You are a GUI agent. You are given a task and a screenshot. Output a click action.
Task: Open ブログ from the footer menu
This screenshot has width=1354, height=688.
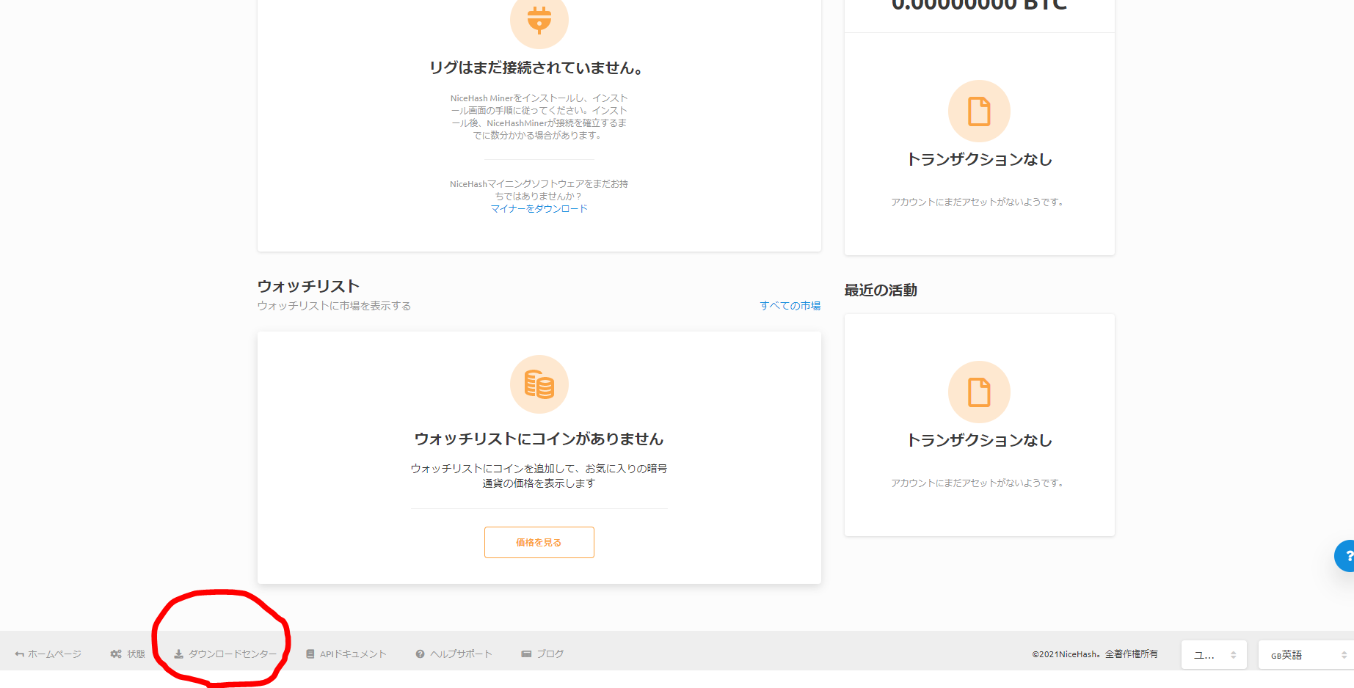point(549,653)
